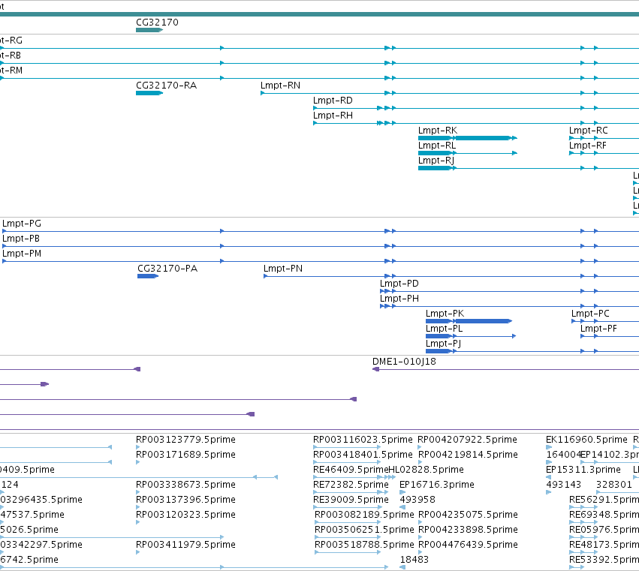639x571 pixels.
Task: Open EST EP15311.3prime
Action: (x=583, y=470)
